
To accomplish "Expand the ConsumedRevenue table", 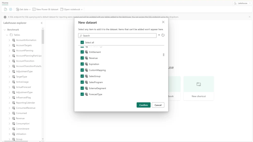I will tap(9, 108).
